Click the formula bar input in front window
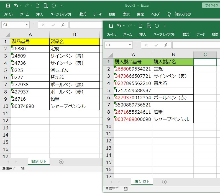 tap(196, 45)
